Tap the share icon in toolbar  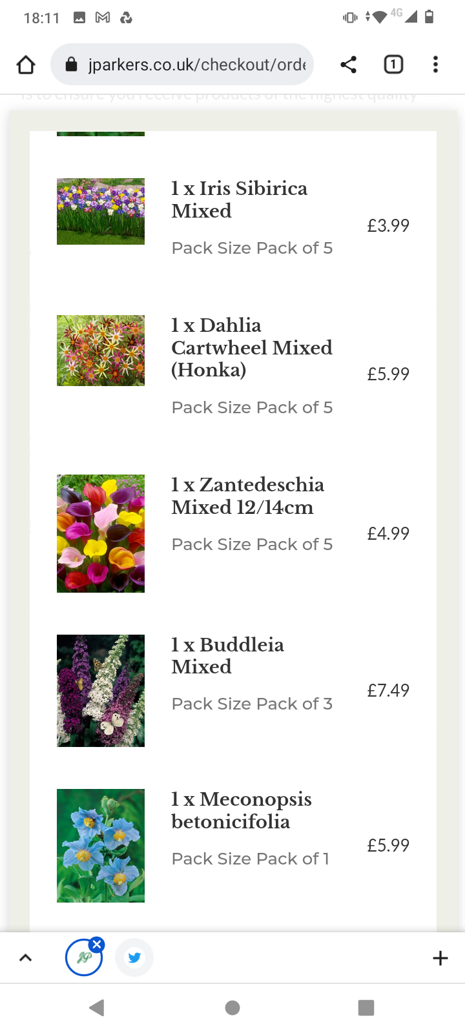coord(348,65)
